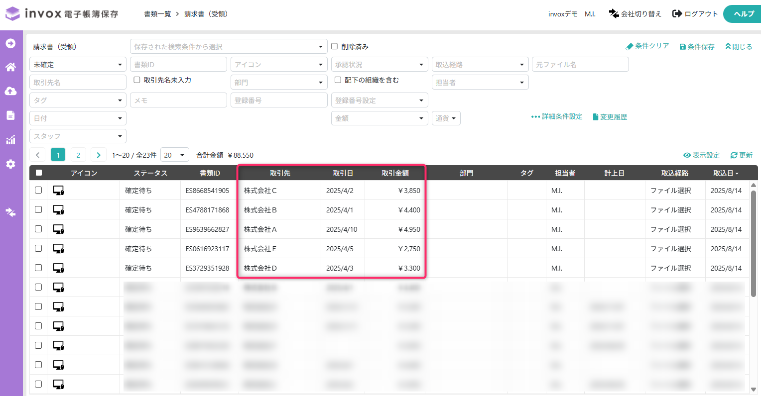Click the monitor icon in row ES9639662827
This screenshot has height=396, width=761.
coord(59,229)
